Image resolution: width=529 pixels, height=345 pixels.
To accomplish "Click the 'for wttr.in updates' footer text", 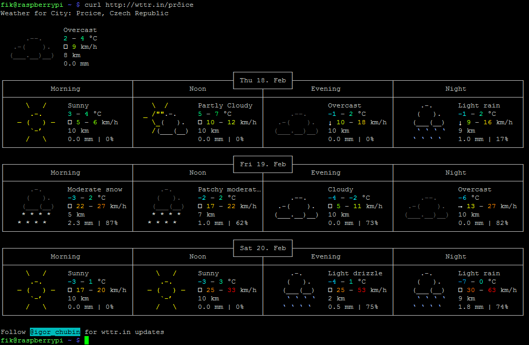I will 124,332.
